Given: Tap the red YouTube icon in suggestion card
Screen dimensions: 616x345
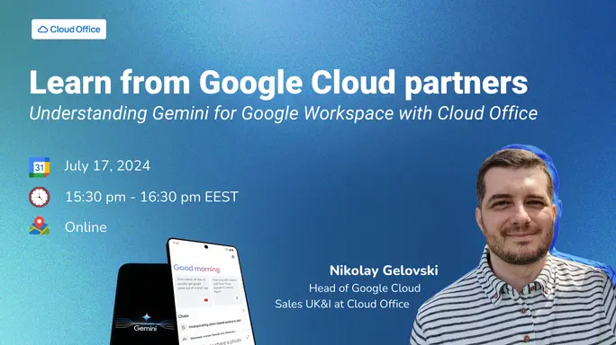Looking at the screenshot, I should click(206, 300).
